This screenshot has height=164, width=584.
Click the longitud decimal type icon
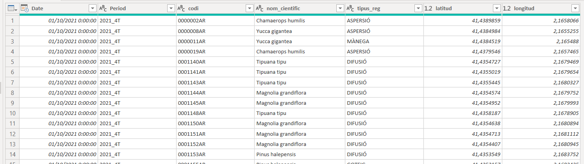[x=507, y=8]
